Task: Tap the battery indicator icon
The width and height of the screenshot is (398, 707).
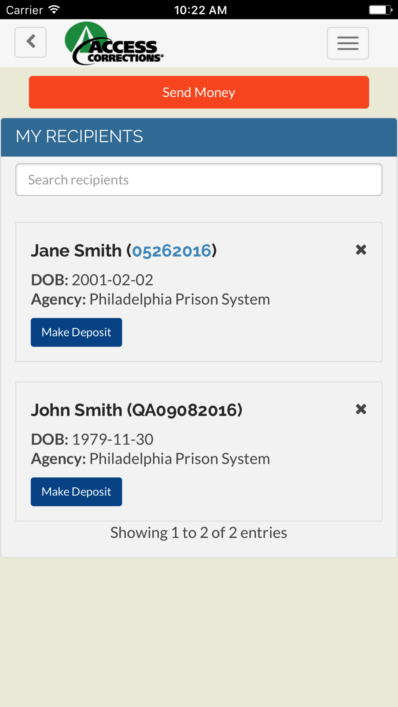Action: tap(380, 10)
